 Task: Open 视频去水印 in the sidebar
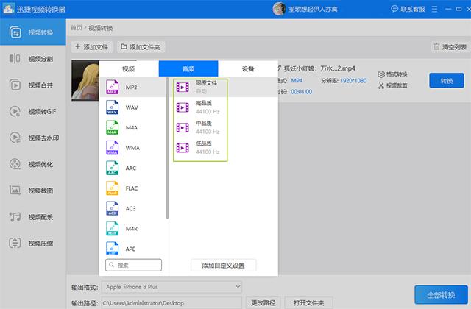click(x=32, y=138)
